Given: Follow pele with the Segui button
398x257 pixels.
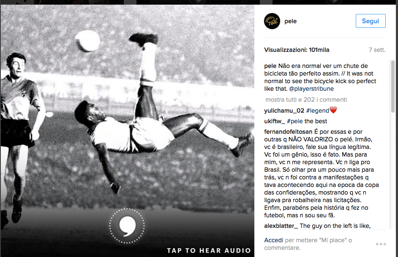Looking at the screenshot, I should click(371, 21).
